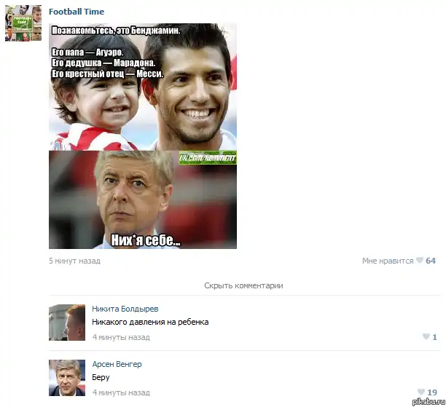Screen dimensions: 446x407
Task: Click timestamp under the 'Беру' comment
Action: [x=121, y=392]
